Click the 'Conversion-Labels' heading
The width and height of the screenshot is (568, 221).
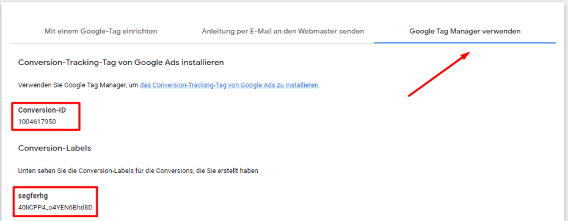tap(55, 149)
